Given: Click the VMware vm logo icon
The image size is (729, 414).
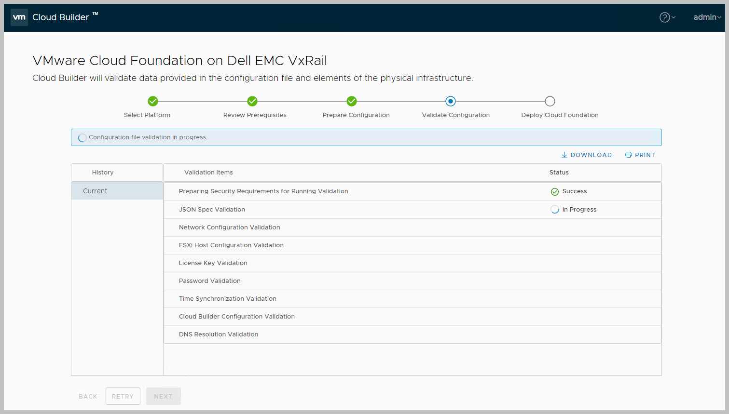Looking at the screenshot, I should coord(19,17).
